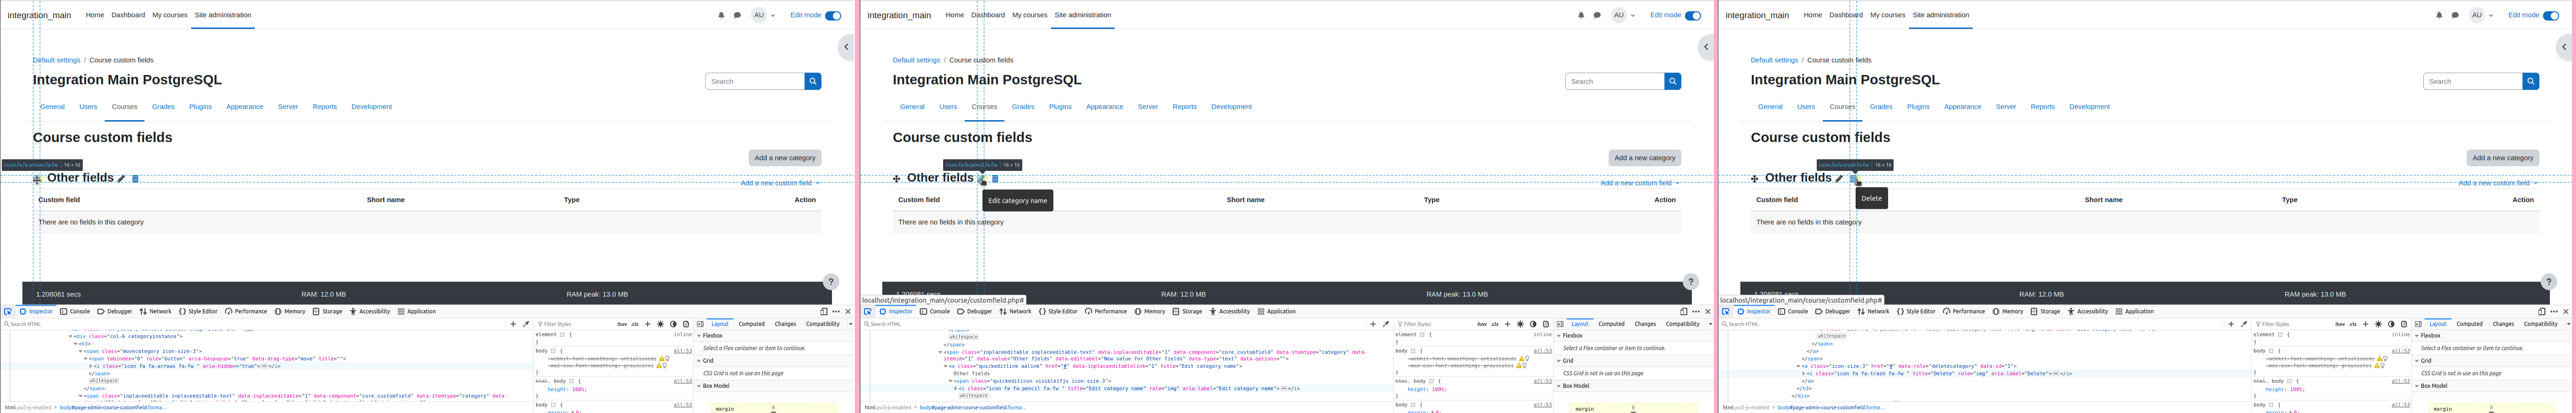Click the notifications bell in the right window
Image resolution: width=2576 pixels, height=413 pixels.
click(x=2439, y=15)
